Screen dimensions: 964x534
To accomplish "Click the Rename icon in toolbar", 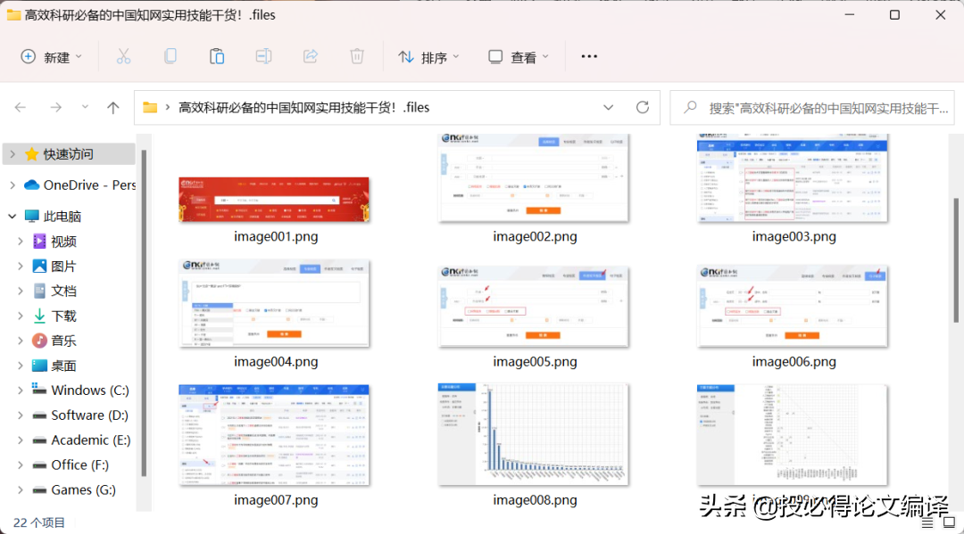I will tap(263, 57).
